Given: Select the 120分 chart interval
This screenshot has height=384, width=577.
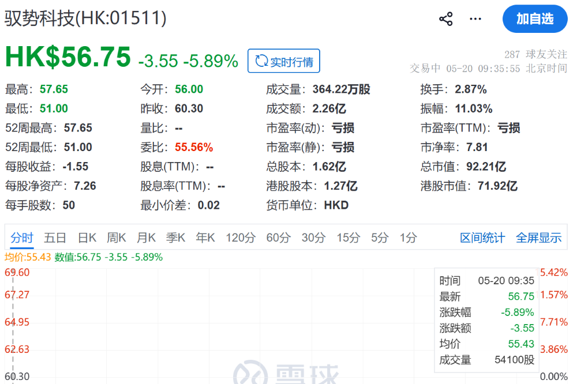Looking at the screenshot, I should click(241, 238).
